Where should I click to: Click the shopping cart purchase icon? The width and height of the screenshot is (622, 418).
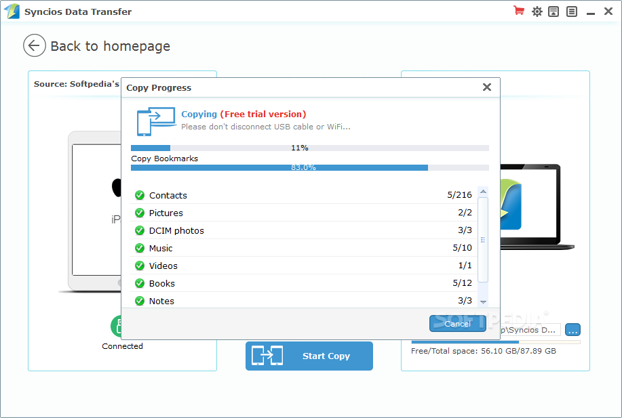tap(518, 11)
